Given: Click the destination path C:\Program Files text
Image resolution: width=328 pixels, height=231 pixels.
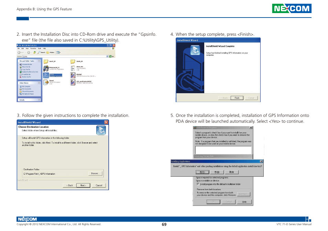Looking at the screenshot, I should pos(39,174).
